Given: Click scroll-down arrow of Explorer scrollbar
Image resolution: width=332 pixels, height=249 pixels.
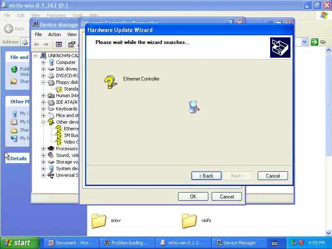Looking at the screenshot, I should pos(328,233).
